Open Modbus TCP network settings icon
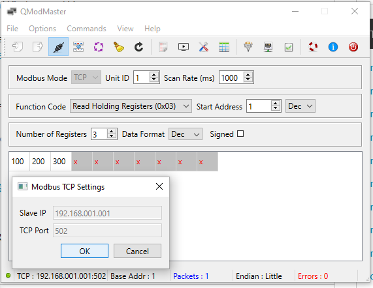The image size is (373, 288). pos(268,47)
